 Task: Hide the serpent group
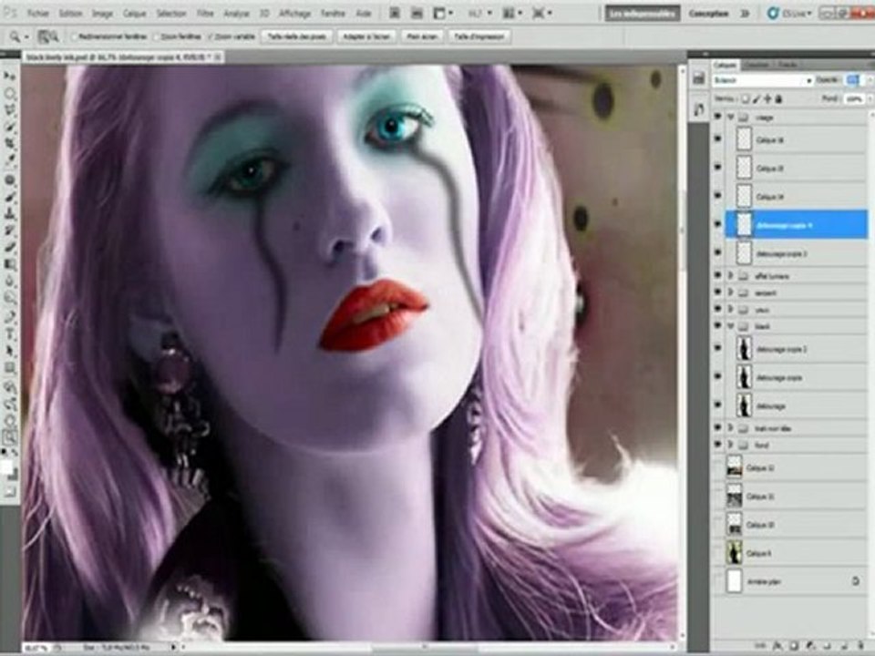[717, 292]
